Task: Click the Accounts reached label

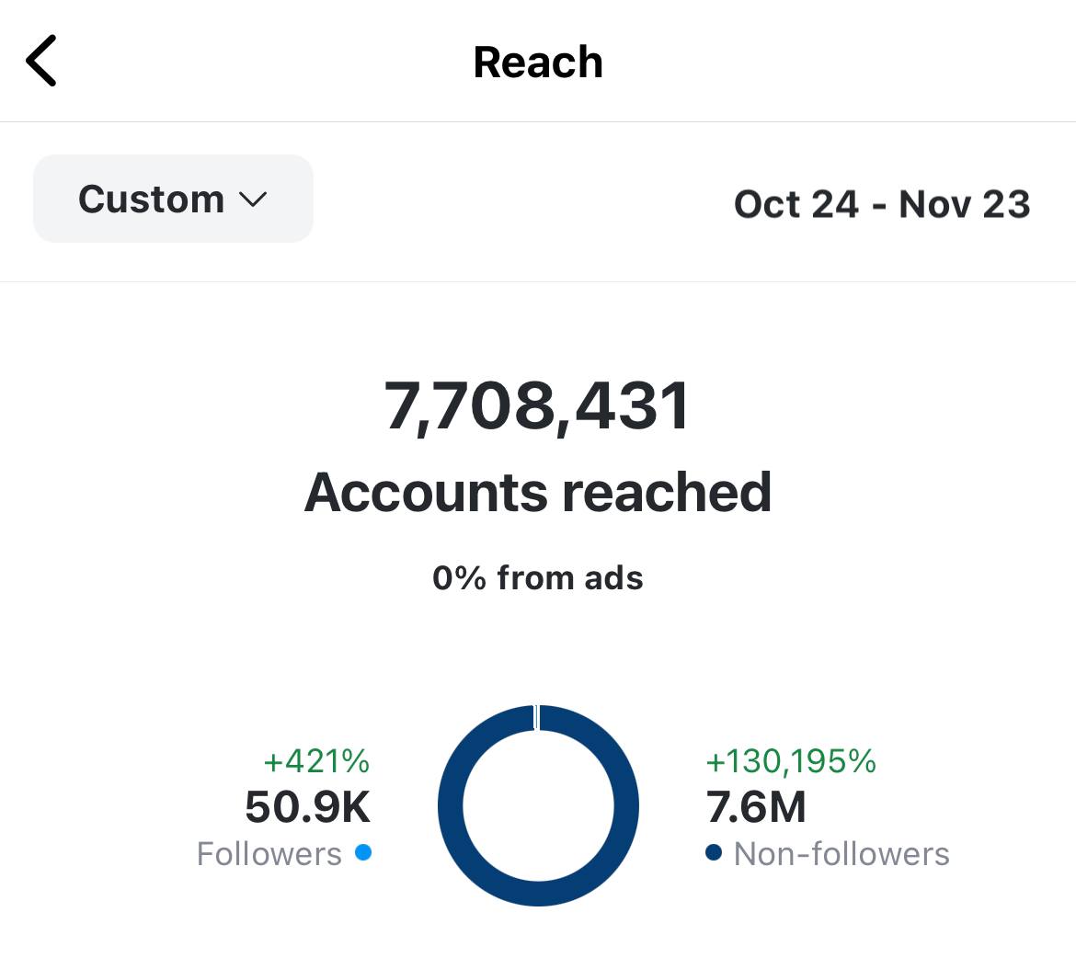Action: 538,492
